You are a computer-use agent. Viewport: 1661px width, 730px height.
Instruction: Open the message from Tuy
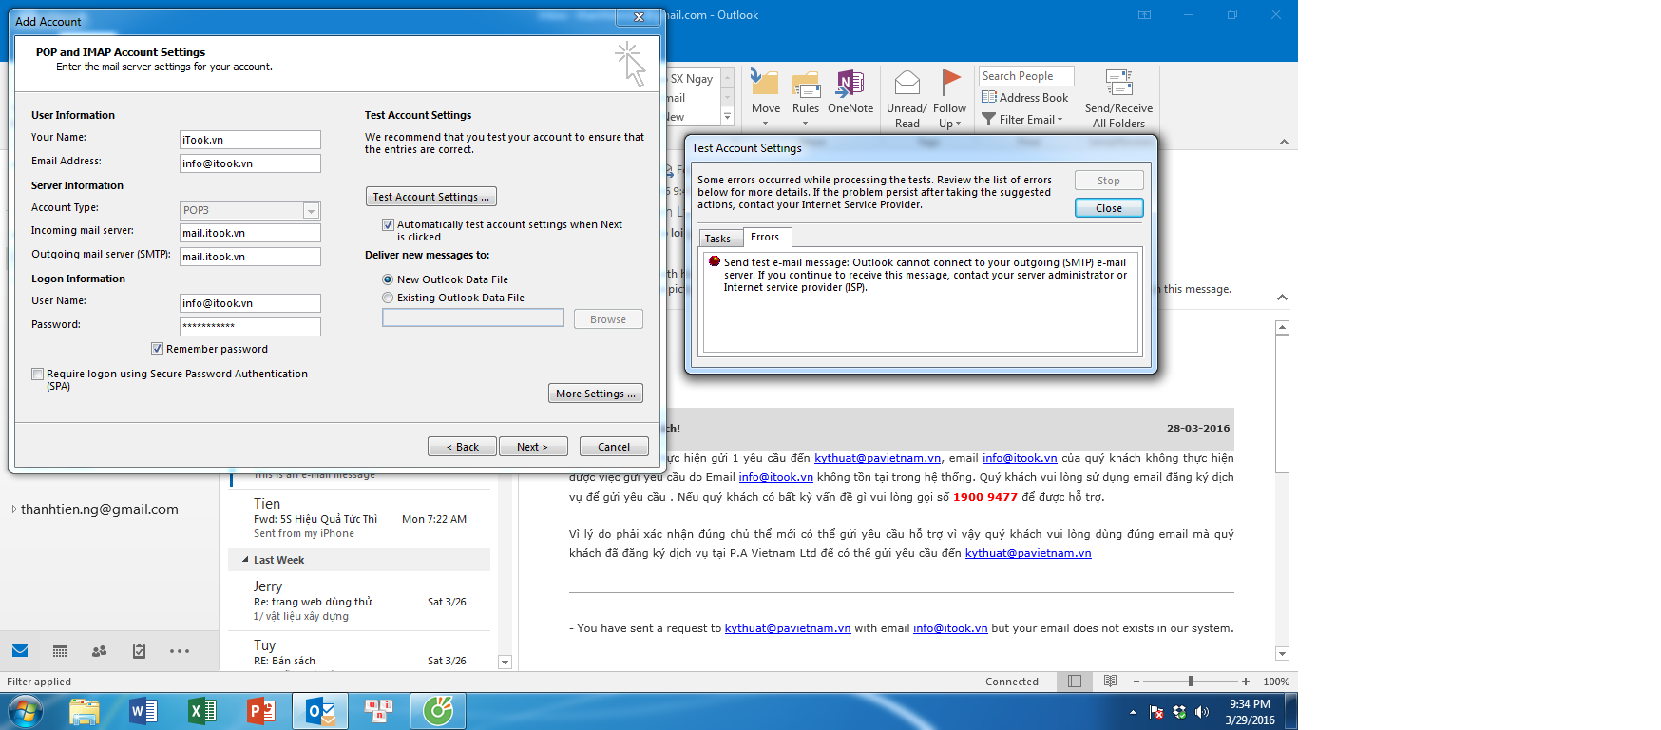[x=360, y=652]
